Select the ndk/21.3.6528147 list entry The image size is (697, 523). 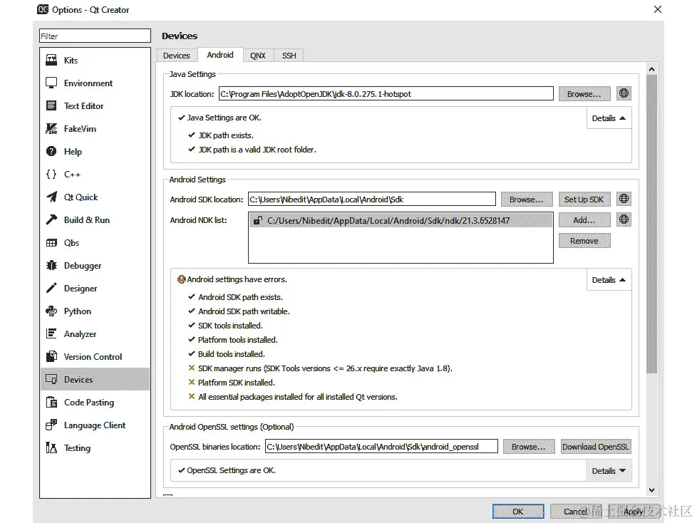point(401,220)
